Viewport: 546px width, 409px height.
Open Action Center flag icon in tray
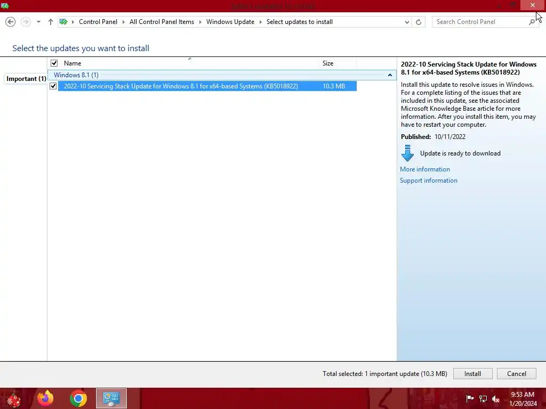coord(469,398)
